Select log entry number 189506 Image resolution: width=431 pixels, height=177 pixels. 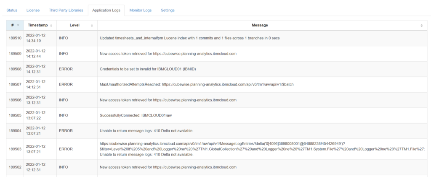(x=15, y=100)
